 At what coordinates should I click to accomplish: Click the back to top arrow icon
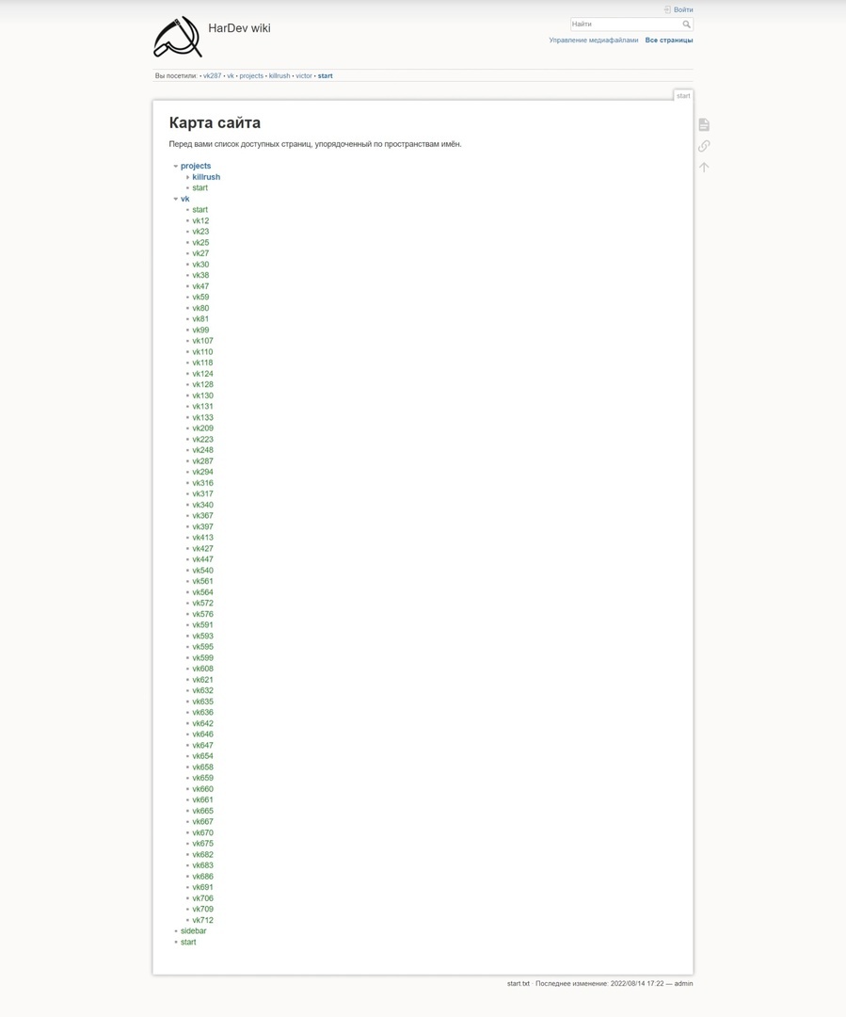tap(704, 168)
